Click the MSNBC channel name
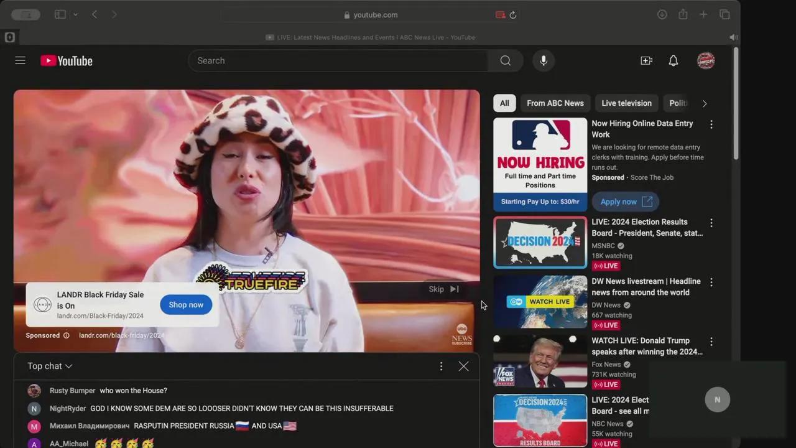Viewport: 796px width, 448px height. pyautogui.click(x=603, y=246)
